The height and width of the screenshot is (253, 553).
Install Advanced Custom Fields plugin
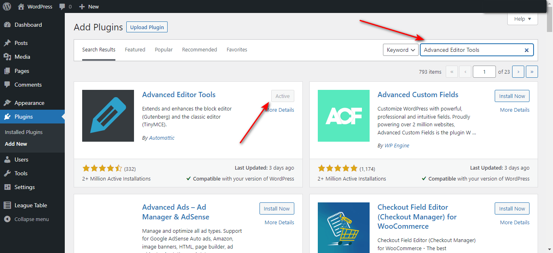(512, 96)
